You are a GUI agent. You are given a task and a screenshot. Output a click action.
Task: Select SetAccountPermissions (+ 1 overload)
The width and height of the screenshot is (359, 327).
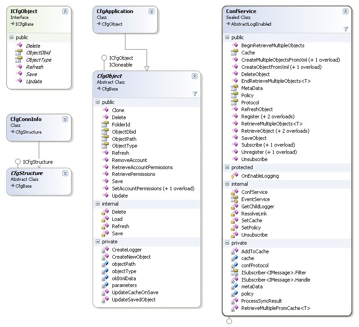click(153, 188)
